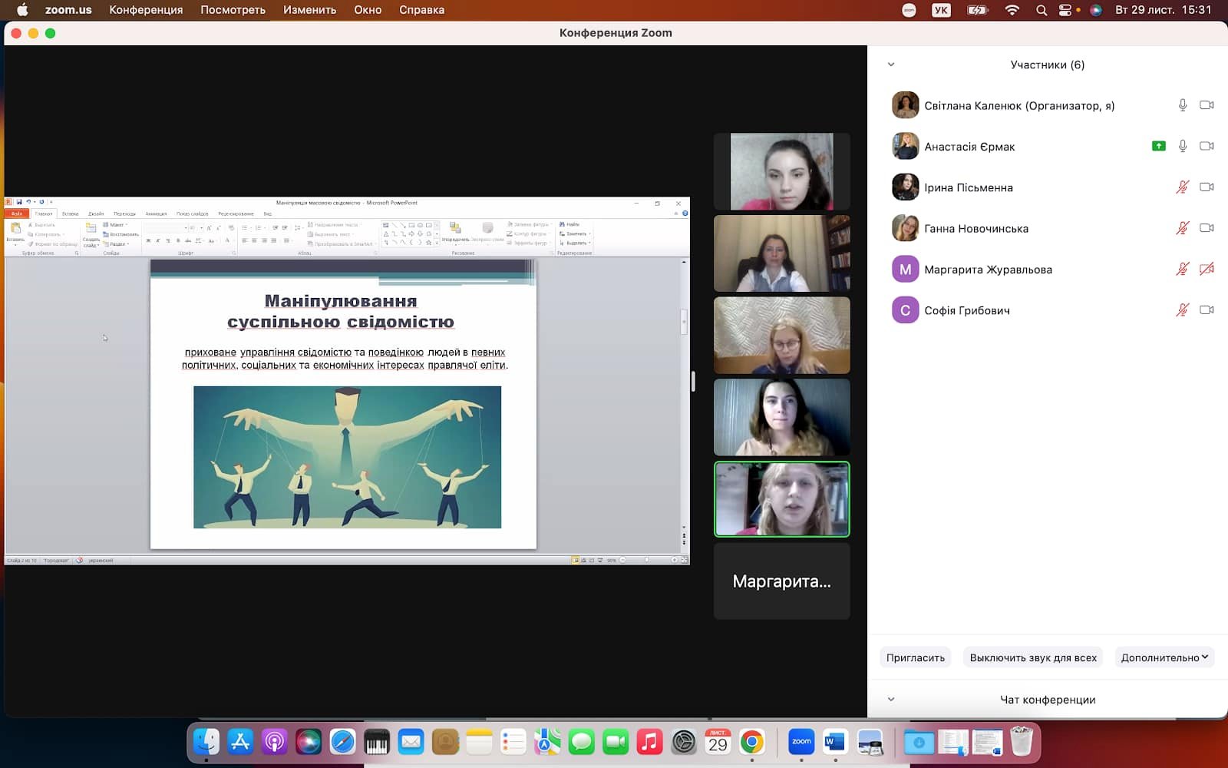This screenshot has width=1228, height=768.
Task: Open System Preferences from the dock
Action: tap(684, 742)
